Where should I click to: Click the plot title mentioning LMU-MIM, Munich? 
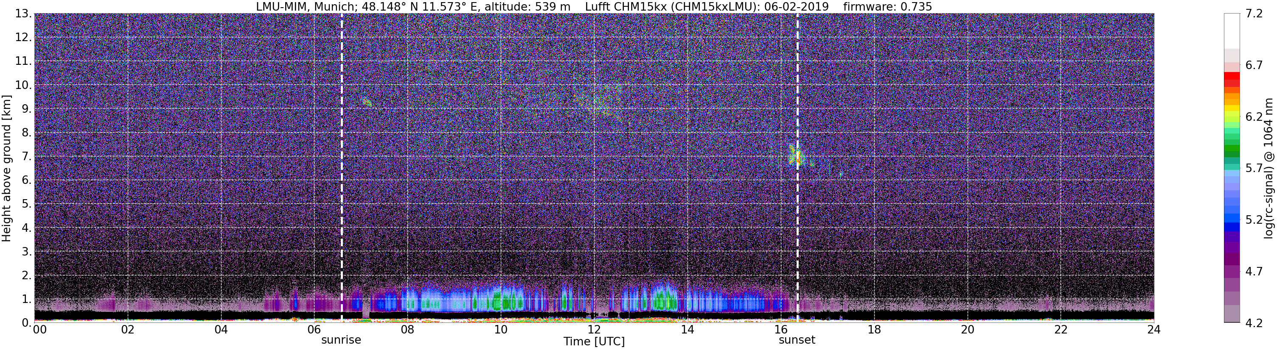594,6
